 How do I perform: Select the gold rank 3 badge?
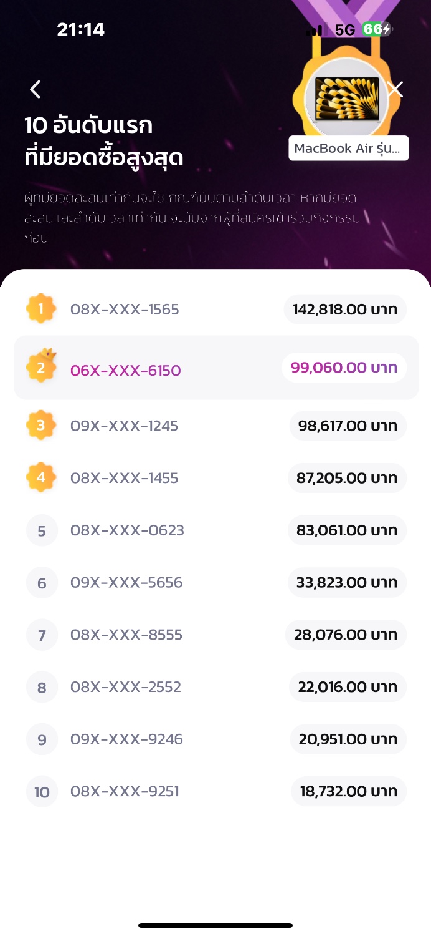point(41,425)
